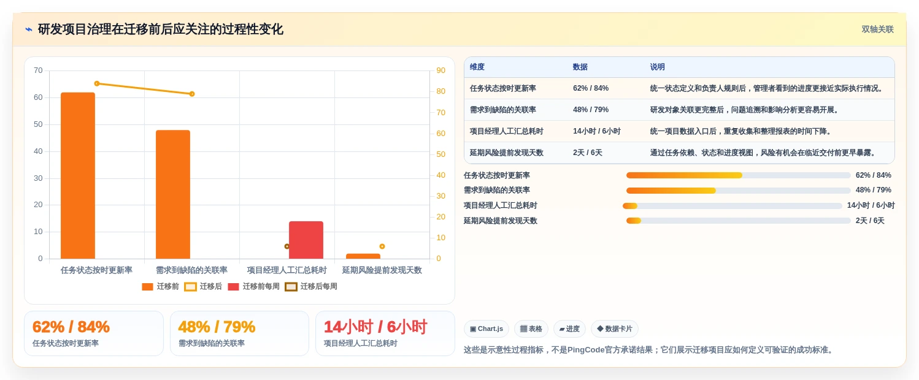Click table value 48% / 79%
The image size is (919, 380).
[591, 110]
